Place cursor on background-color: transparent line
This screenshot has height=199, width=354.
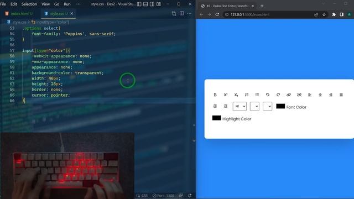point(67,73)
